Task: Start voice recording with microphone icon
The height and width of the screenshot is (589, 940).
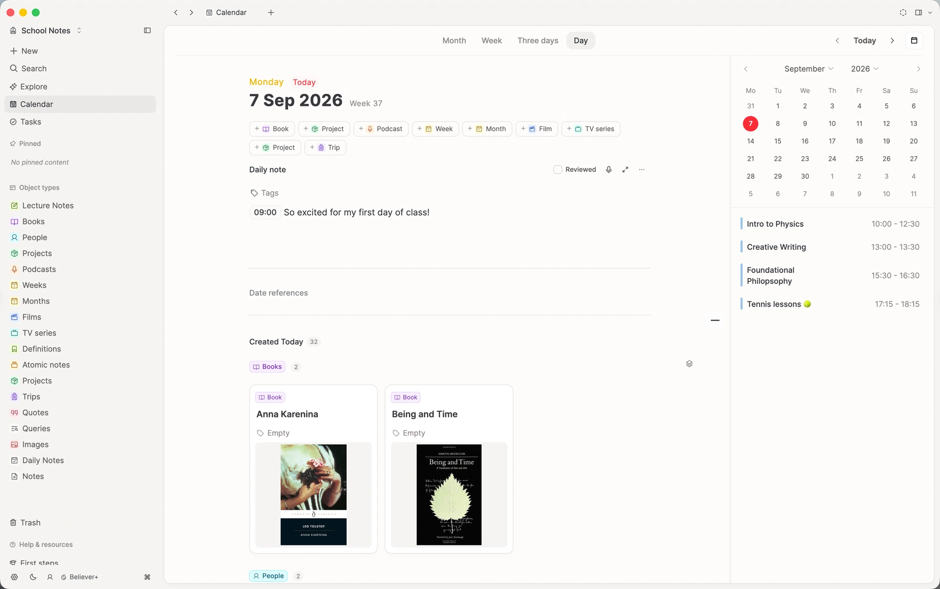Action: 608,170
